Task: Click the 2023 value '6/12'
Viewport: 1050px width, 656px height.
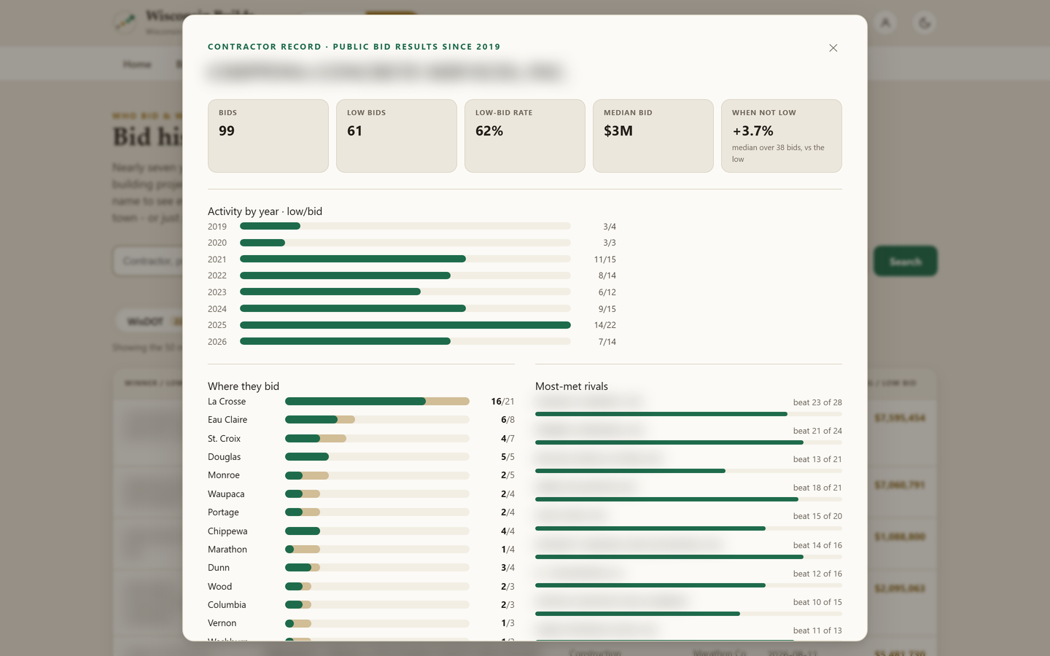Action: coord(607,292)
